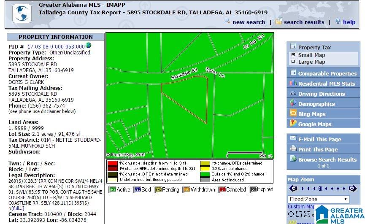Click the globe icon next to PID number
The height and width of the screenshot is (224, 365).
pyautogui.click(x=89, y=45)
